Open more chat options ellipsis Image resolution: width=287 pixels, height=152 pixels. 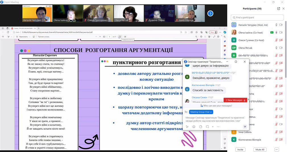[x=218, y=127]
